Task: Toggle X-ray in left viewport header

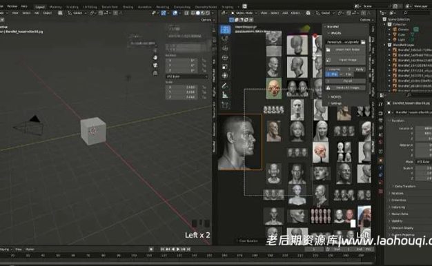Action: click(186, 13)
